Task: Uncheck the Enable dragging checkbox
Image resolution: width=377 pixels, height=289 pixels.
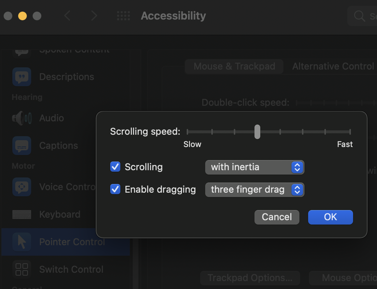Action: tap(115, 189)
